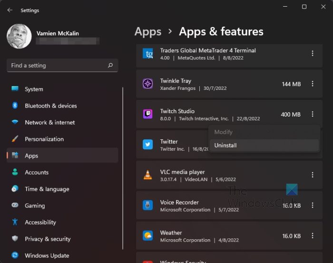333x263 pixels.
Task: Click the Apps breadcrumb link
Action: click(148, 32)
